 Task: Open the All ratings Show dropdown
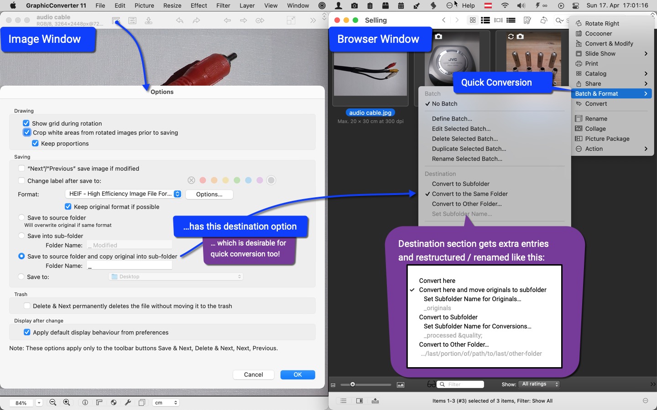tap(540, 384)
